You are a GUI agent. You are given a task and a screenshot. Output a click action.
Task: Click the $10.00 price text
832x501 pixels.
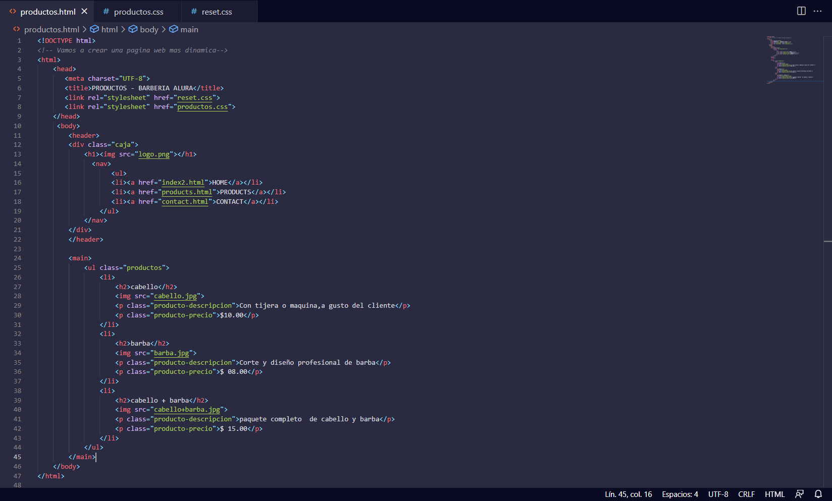(x=232, y=315)
